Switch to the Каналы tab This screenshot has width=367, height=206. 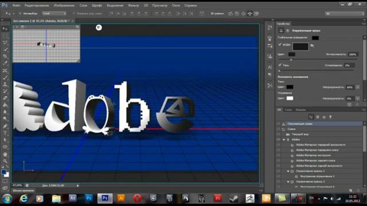point(300,109)
